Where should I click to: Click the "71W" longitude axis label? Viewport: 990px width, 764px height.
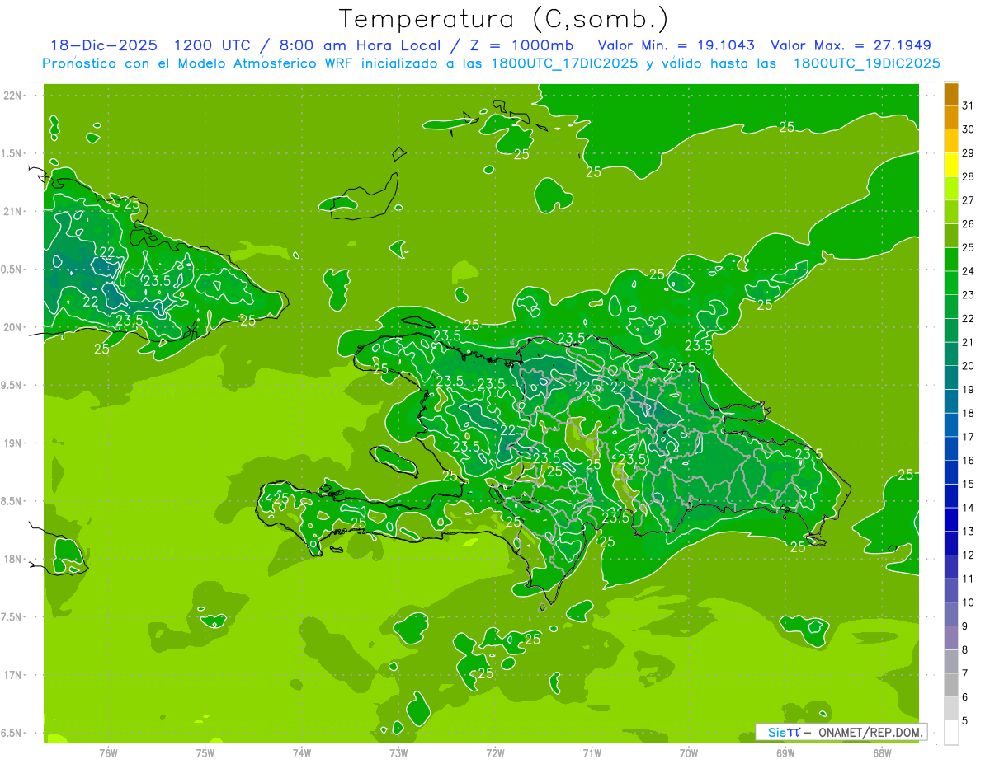[592, 752]
